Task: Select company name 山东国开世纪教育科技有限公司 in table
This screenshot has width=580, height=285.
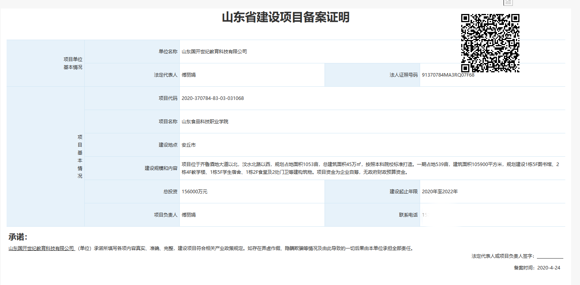Action: pyautogui.click(x=214, y=52)
